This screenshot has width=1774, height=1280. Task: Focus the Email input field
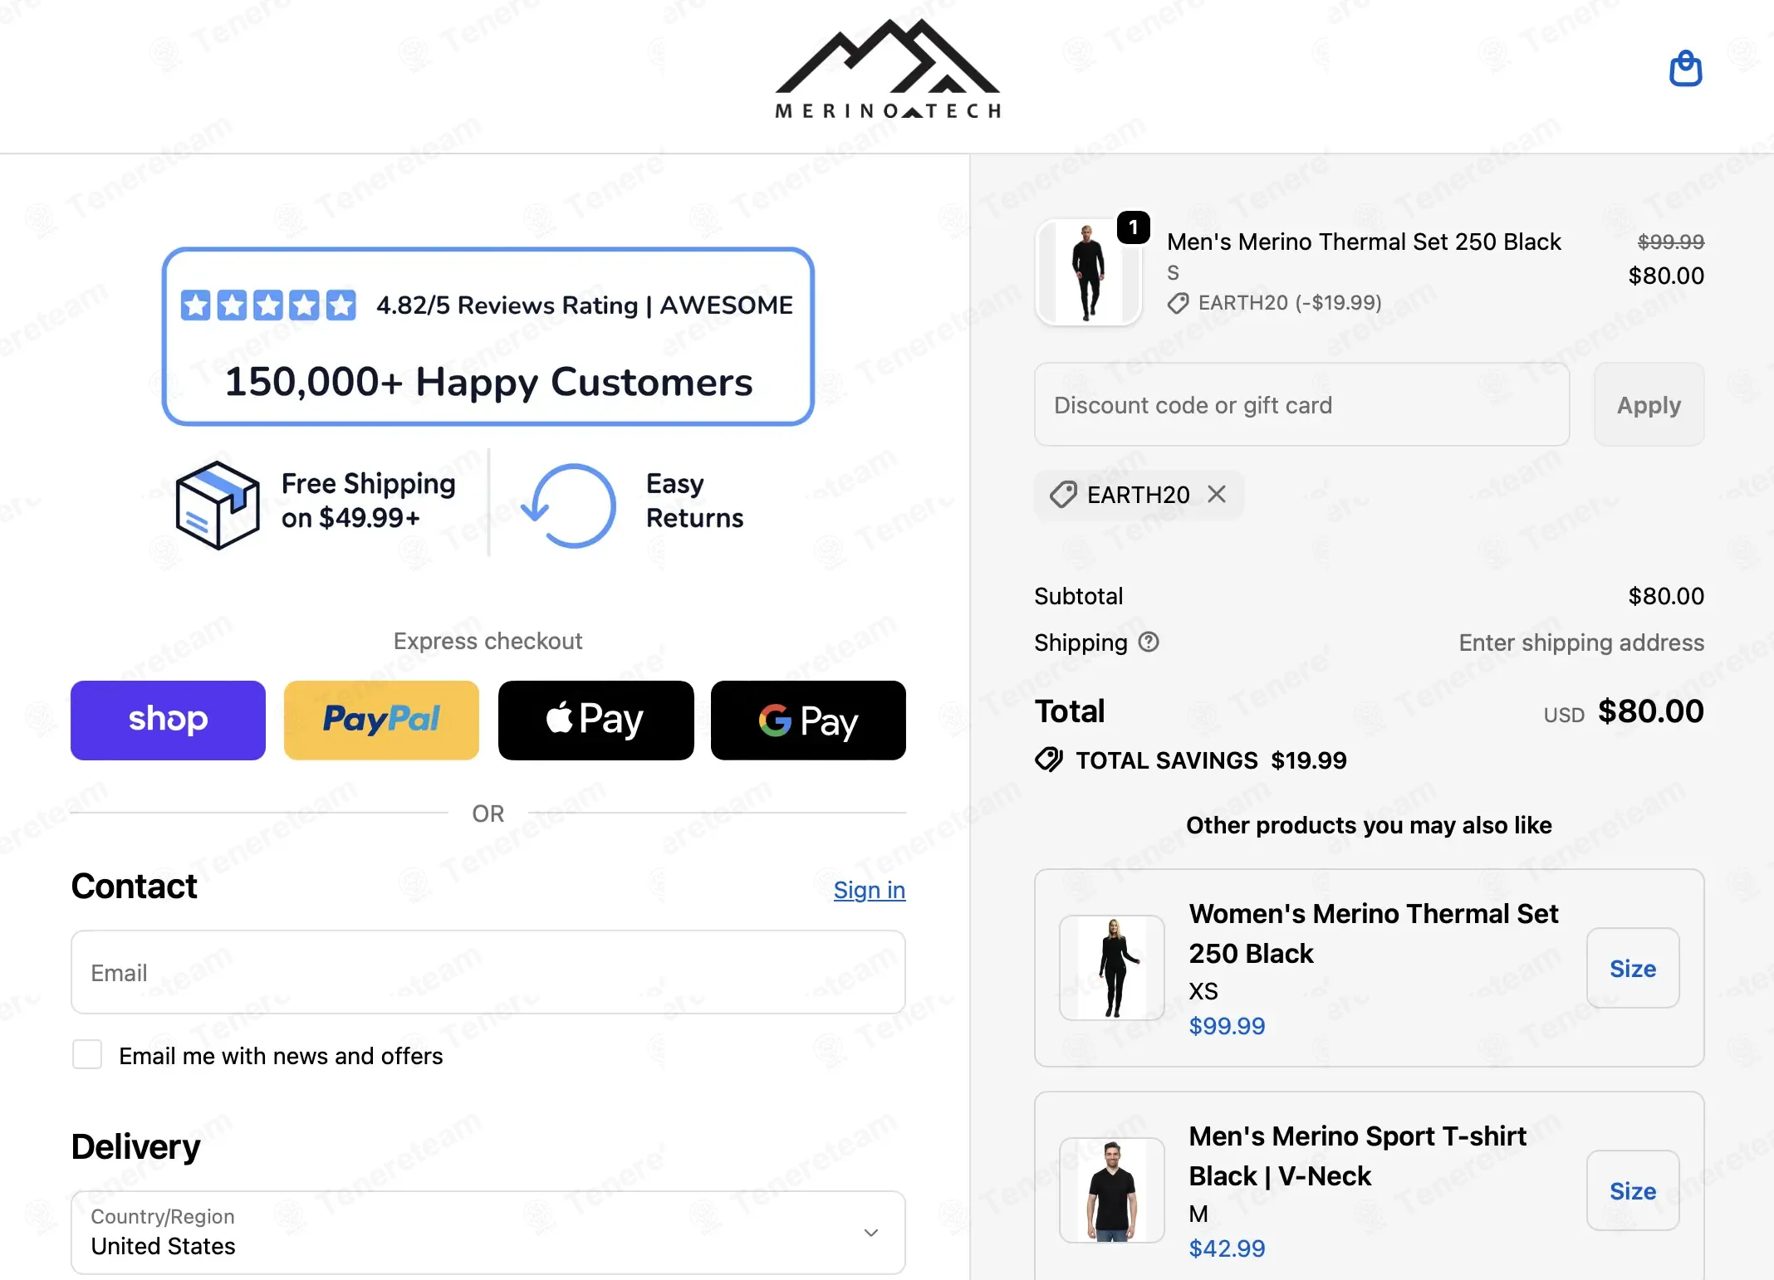point(488,972)
